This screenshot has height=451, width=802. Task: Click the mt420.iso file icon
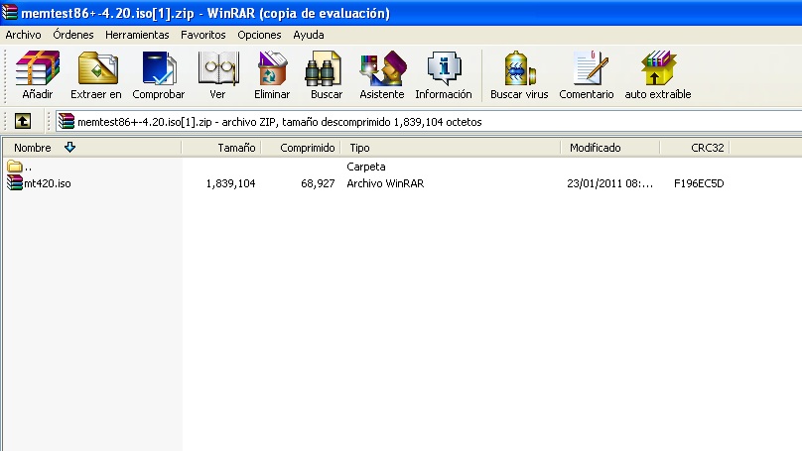tap(14, 182)
